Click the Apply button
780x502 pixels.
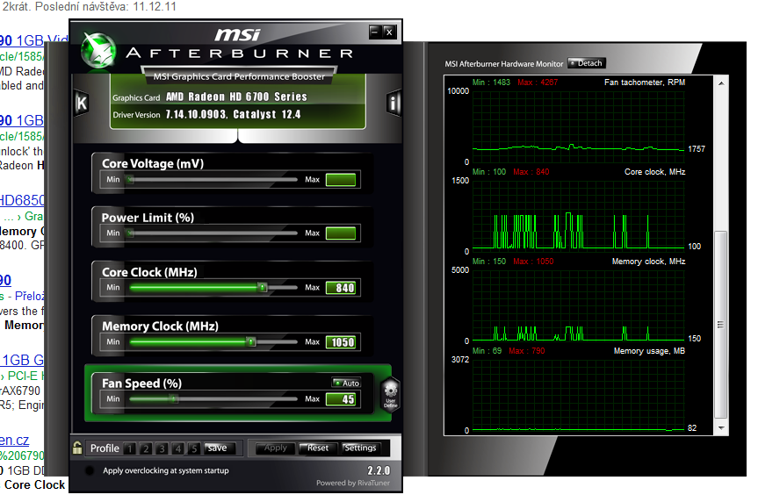(276, 448)
